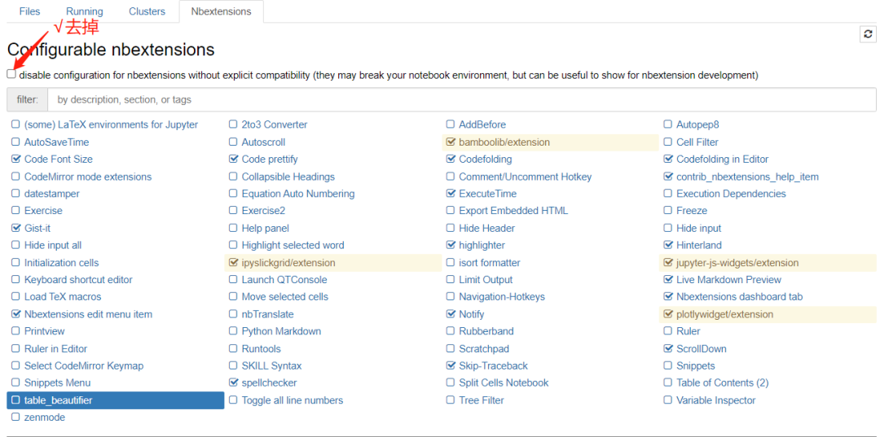Click the refresh icon at top right

point(868,34)
